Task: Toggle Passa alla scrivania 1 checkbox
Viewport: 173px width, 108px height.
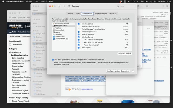Action: (x=79, y=45)
